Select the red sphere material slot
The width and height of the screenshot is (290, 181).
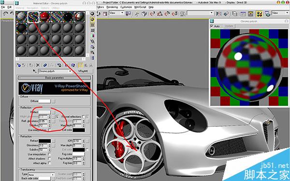point(45,17)
